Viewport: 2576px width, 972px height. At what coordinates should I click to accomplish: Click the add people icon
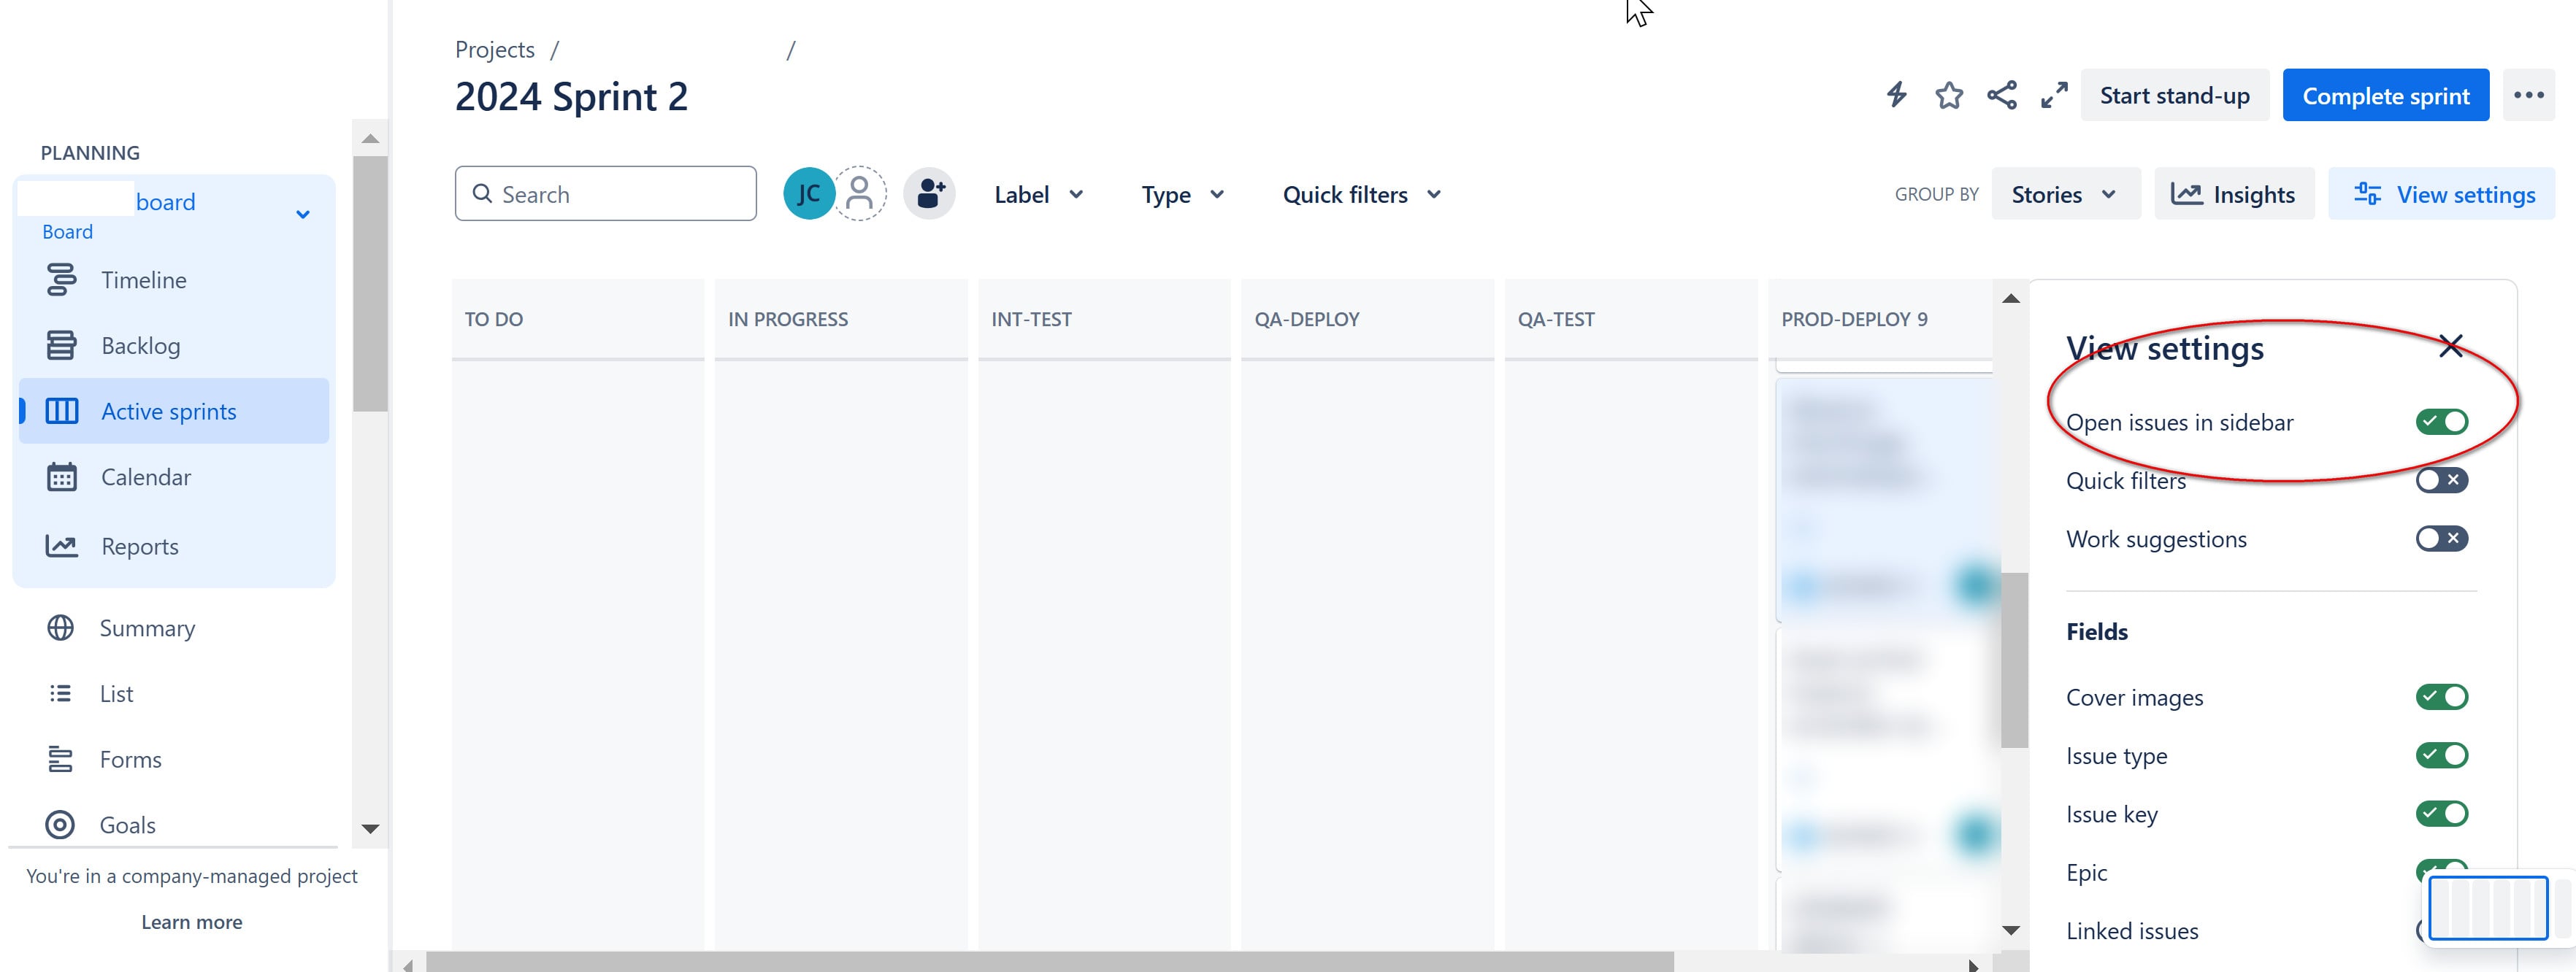click(x=929, y=194)
